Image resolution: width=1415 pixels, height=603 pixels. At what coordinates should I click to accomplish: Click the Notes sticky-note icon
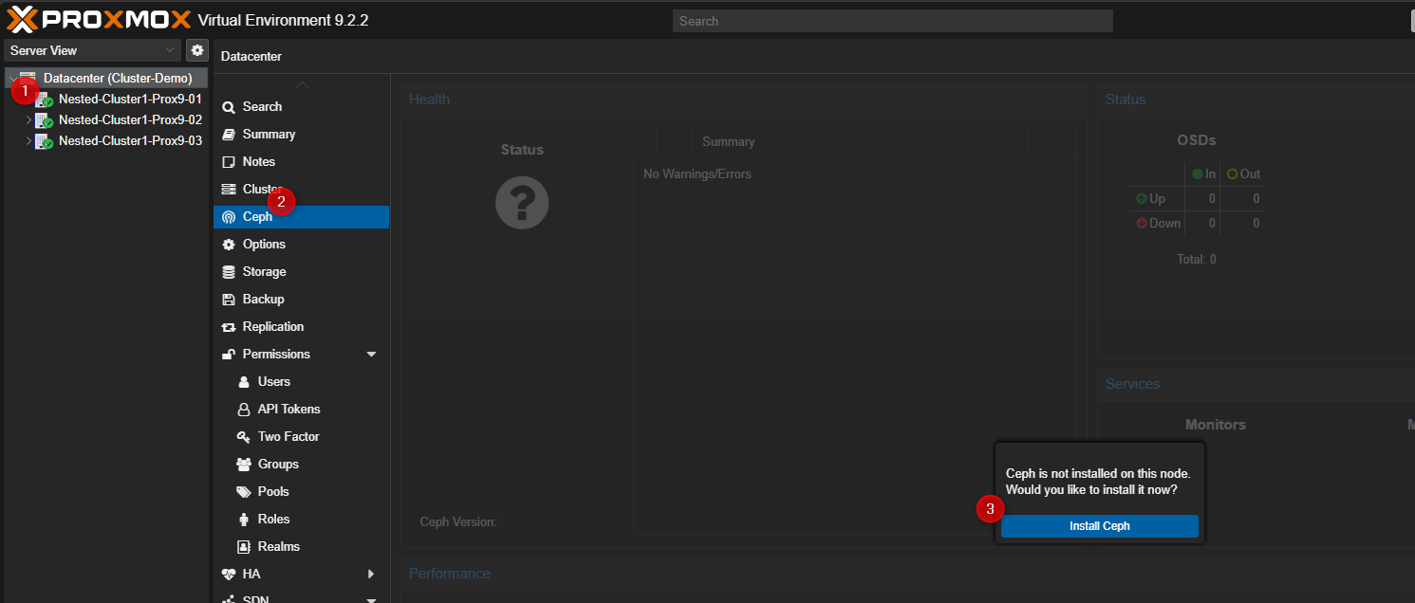pos(229,162)
